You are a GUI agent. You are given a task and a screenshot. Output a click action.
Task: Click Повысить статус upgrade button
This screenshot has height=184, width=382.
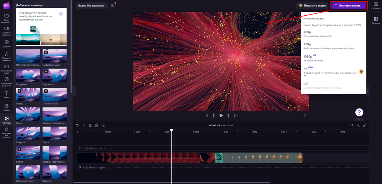(x=312, y=6)
